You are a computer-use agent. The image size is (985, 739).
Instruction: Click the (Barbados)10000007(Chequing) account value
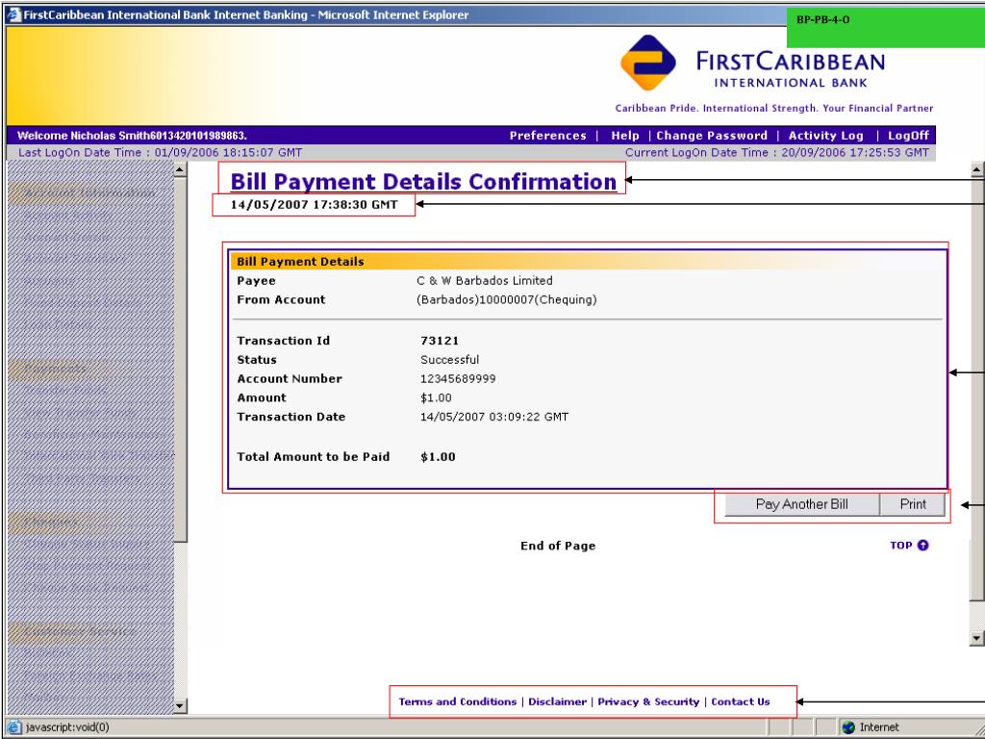506,300
